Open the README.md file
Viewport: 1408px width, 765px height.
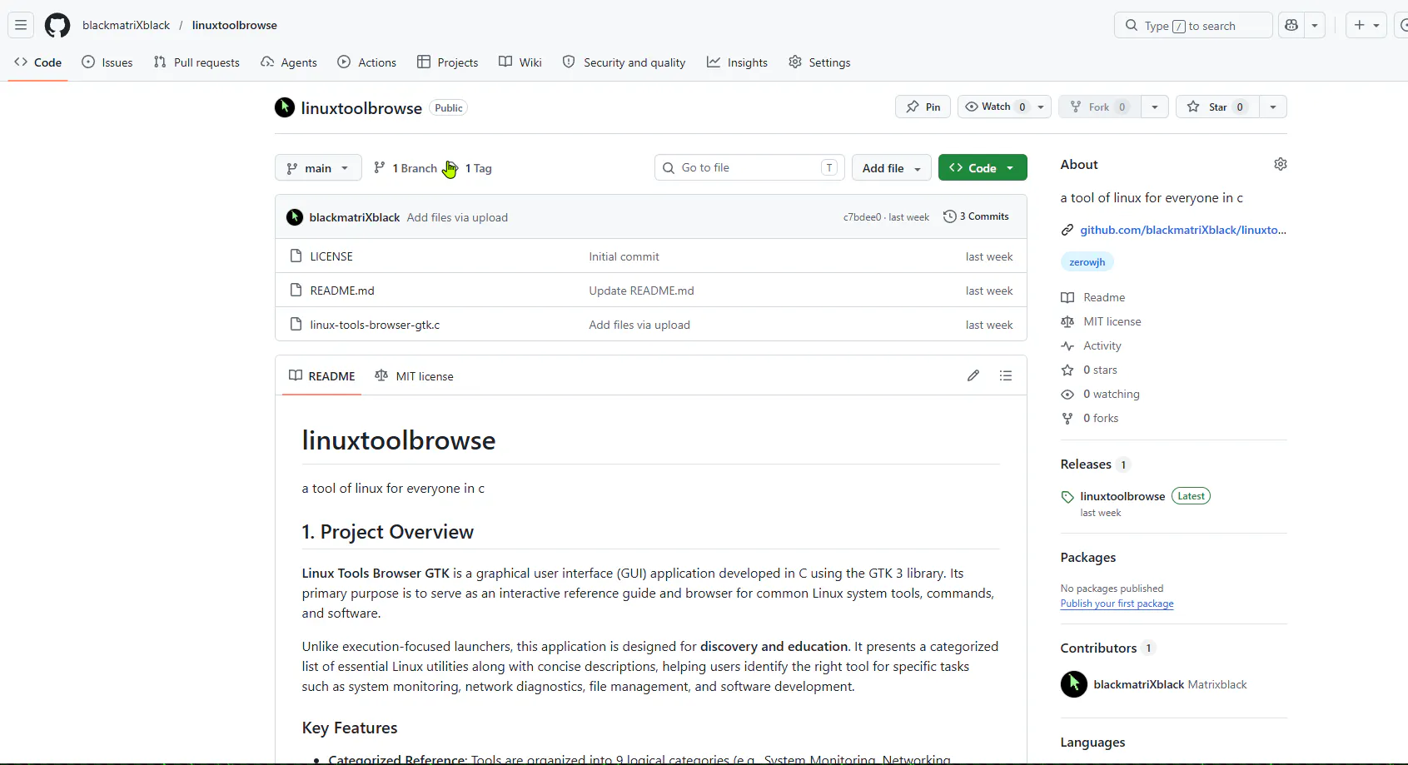(342, 291)
